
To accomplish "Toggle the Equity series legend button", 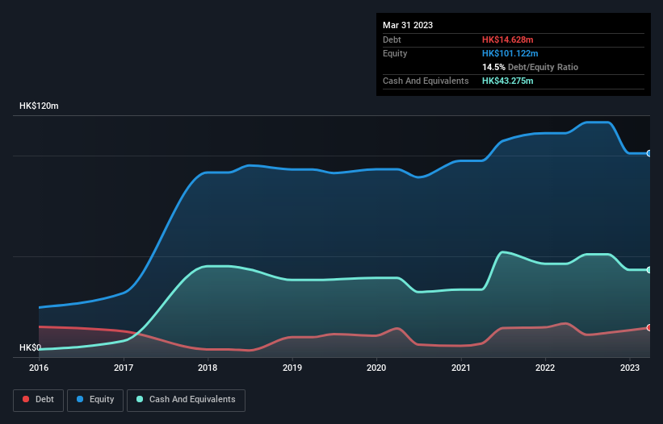I will tap(95, 400).
